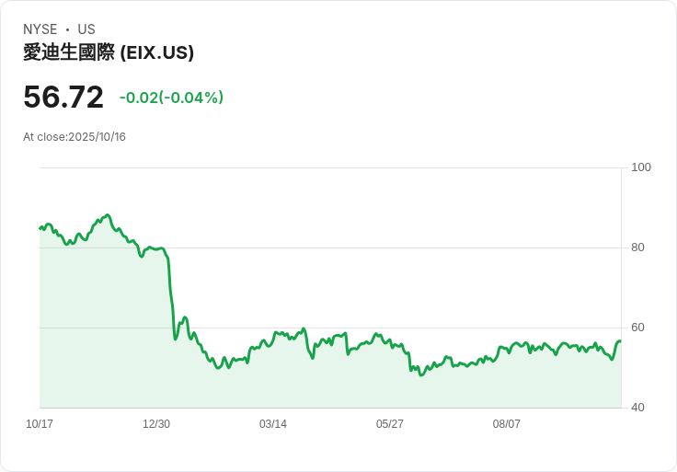This screenshot has height=472, width=677.
Task: Select the 10/17 date on x-axis
Action: point(40,424)
